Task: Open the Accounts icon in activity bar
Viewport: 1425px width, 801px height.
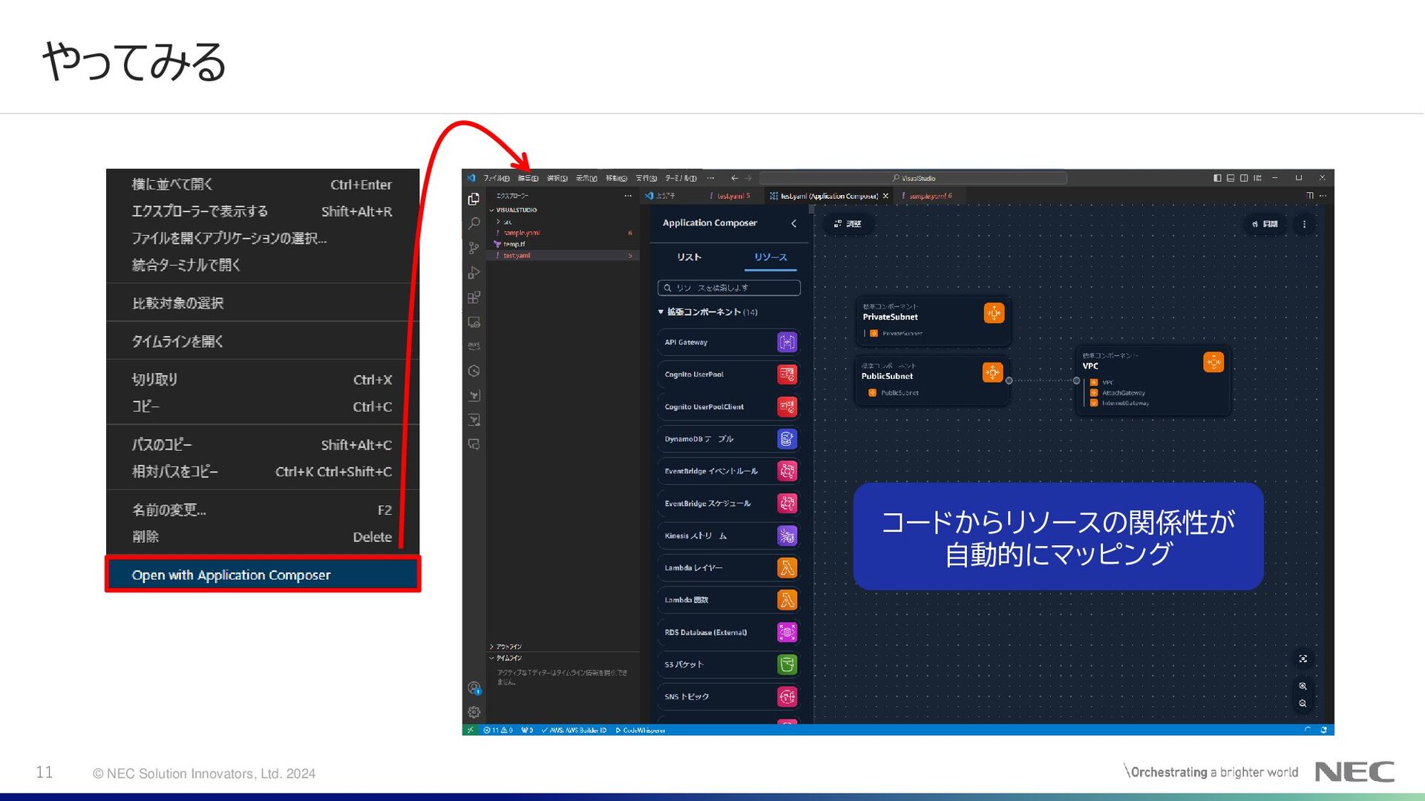Action: (x=474, y=688)
